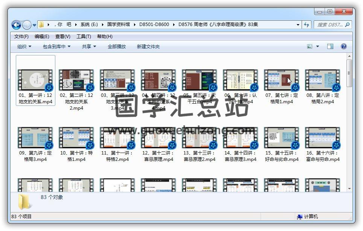Open the 工具(T) menu

click(x=84, y=37)
